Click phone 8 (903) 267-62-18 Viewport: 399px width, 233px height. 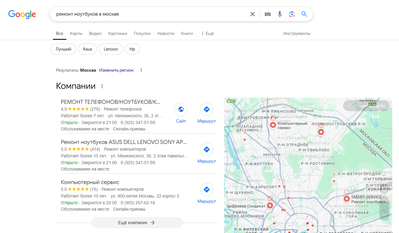138,203
